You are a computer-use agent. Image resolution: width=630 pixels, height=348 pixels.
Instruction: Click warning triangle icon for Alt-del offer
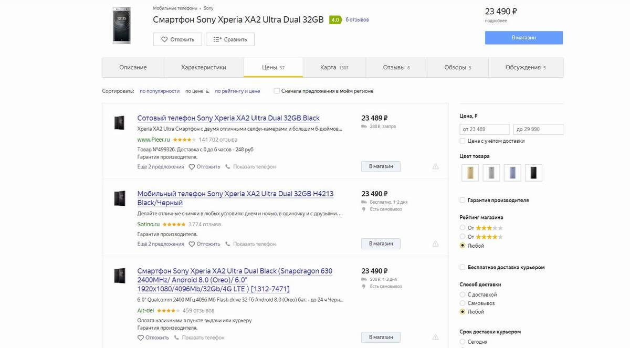point(435,337)
